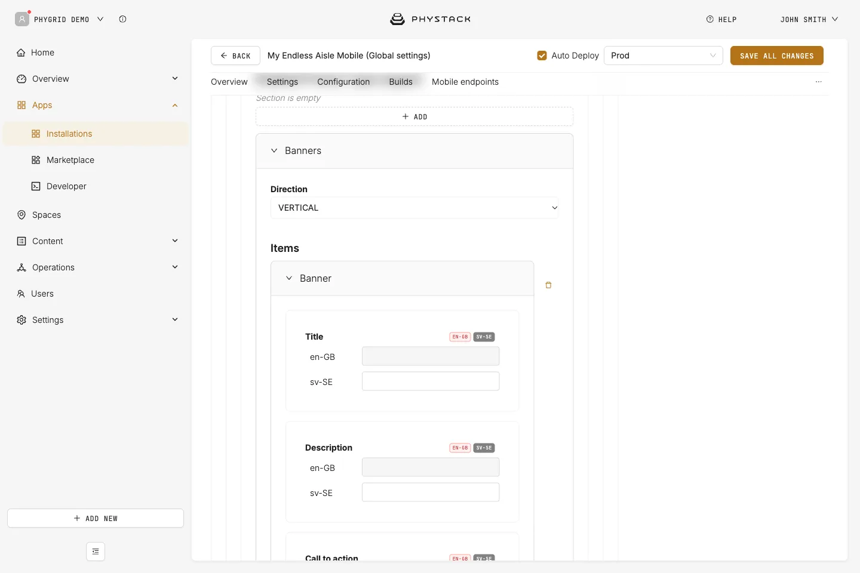860x573 pixels.
Task: Click the Settings gear icon in sidebar
Action: [21, 320]
